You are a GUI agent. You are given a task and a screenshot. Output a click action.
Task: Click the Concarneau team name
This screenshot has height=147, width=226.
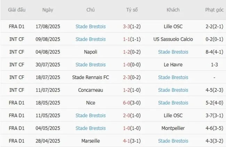click(90, 90)
